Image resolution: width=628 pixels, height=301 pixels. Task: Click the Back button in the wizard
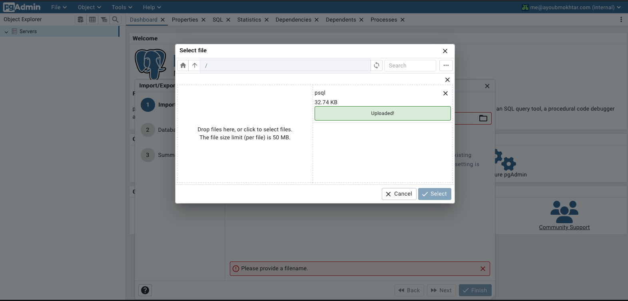tap(409, 290)
